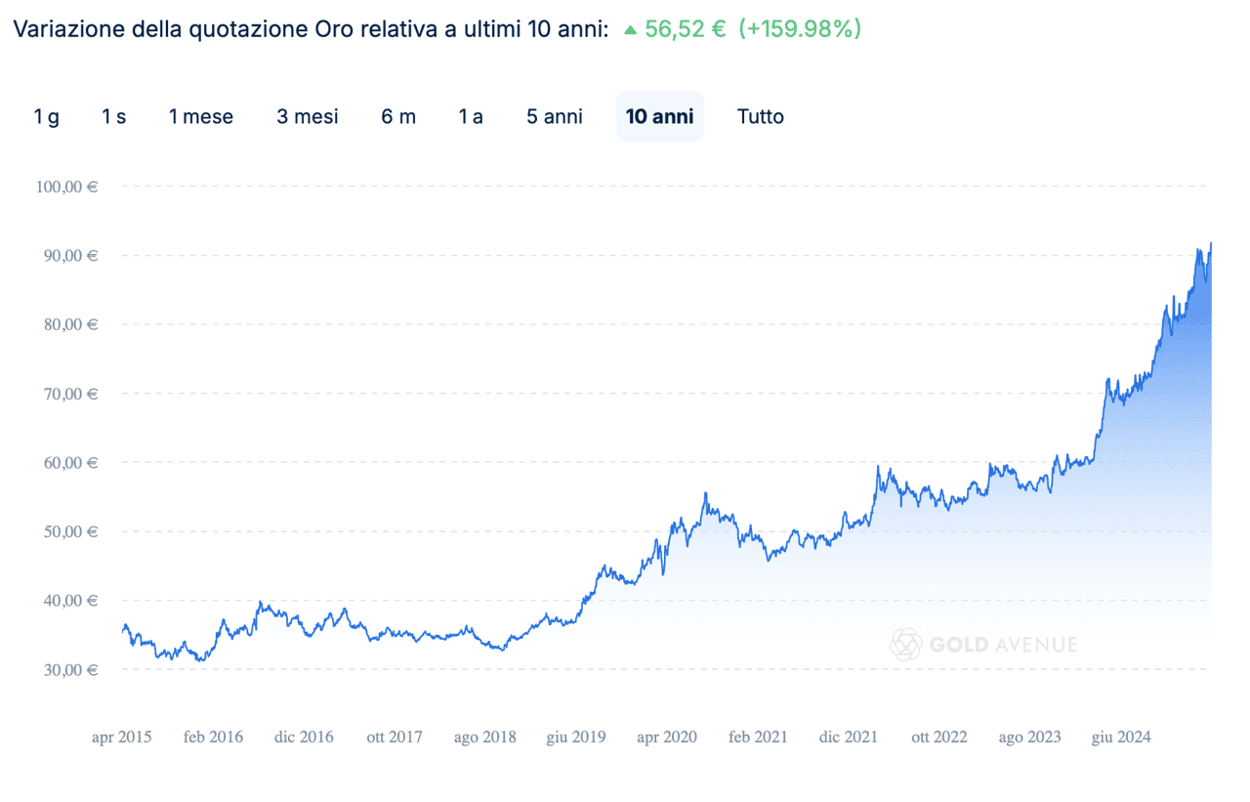Select the "3 mesi" range filter
This screenshot has height=802, width=1250.
pyautogui.click(x=307, y=116)
